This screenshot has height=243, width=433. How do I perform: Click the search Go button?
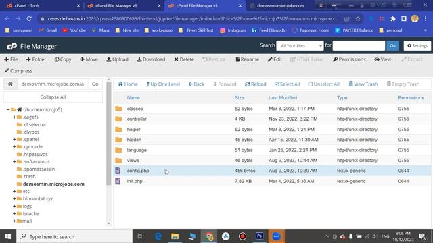pos(392,46)
